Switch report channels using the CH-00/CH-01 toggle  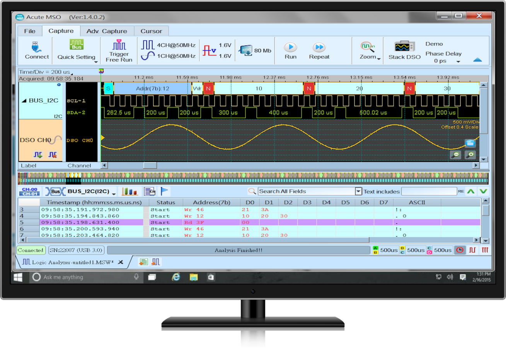pos(29,191)
